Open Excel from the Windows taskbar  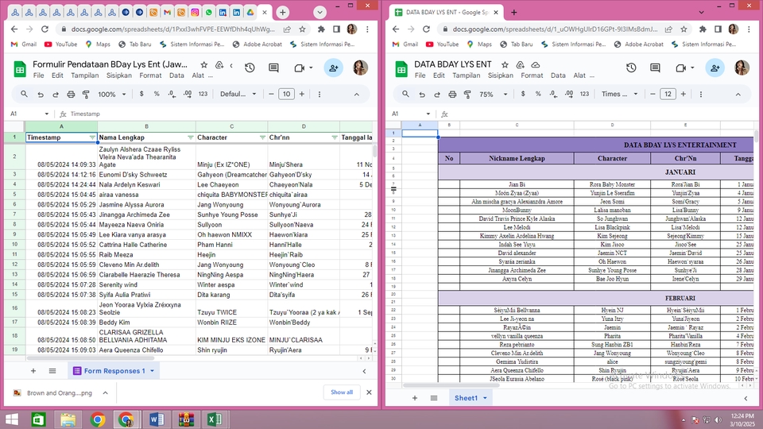(215, 419)
